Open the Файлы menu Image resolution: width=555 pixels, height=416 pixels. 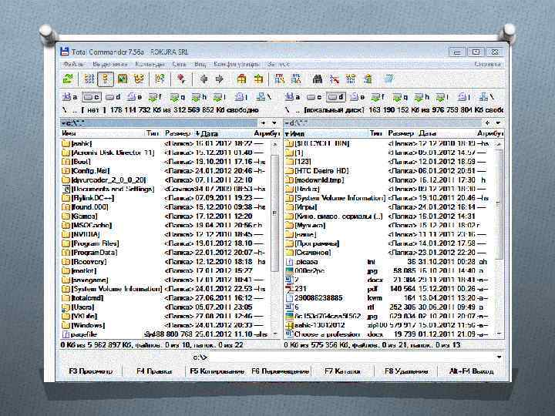coord(73,64)
